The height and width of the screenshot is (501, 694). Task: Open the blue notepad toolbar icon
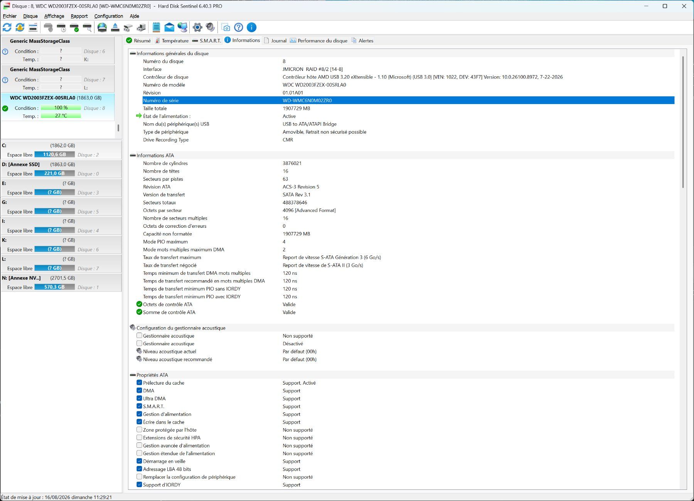[x=156, y=27]
